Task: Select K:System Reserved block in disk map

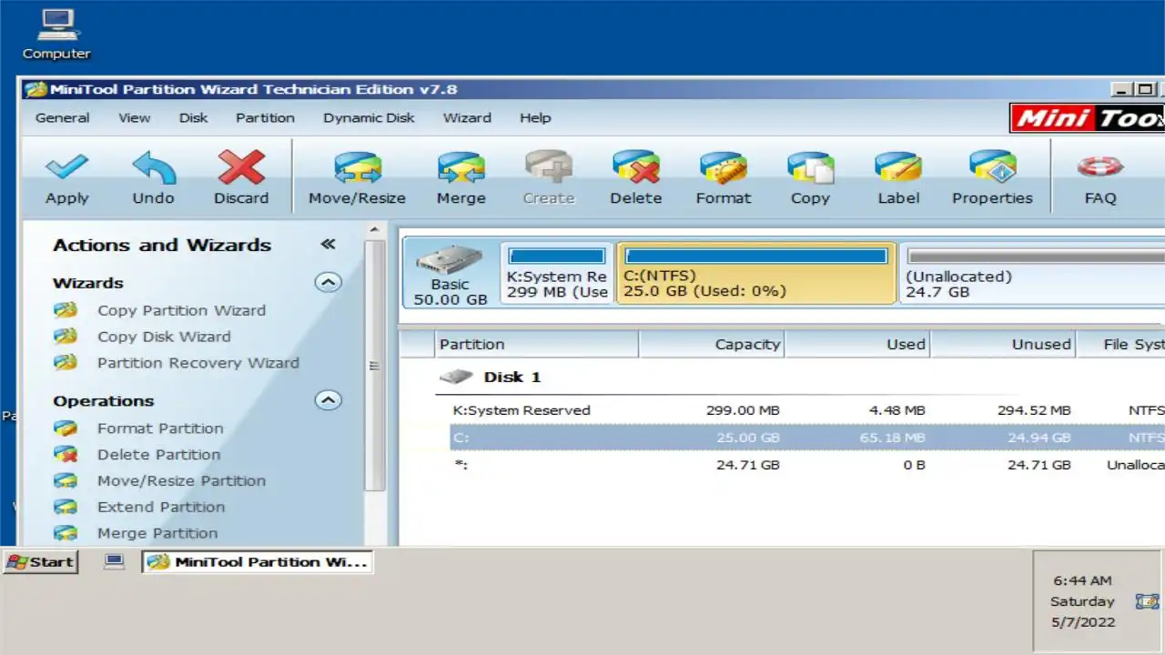Action: point(557,272)
